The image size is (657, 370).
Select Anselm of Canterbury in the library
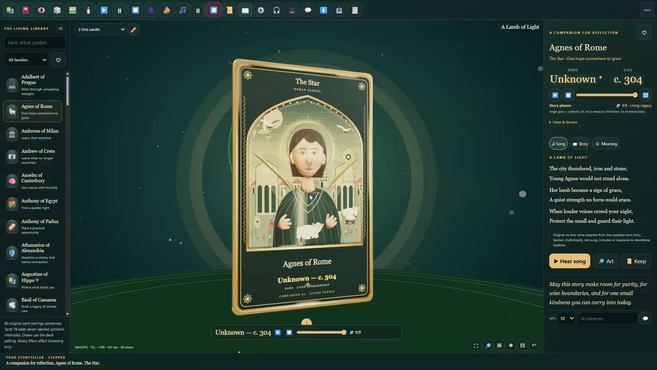pos(33,181)
